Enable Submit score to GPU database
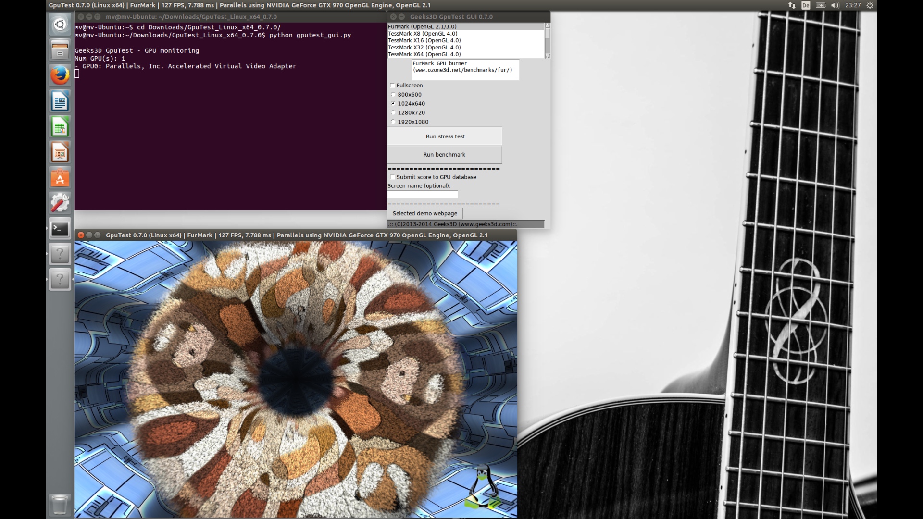The image size is (923, 519). click(392, 177)
